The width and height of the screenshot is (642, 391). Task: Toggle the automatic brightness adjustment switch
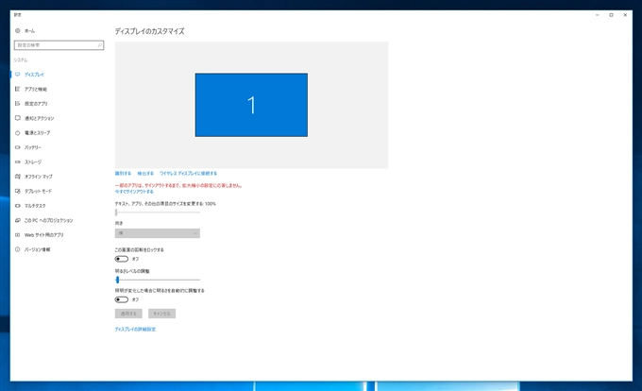122,299
